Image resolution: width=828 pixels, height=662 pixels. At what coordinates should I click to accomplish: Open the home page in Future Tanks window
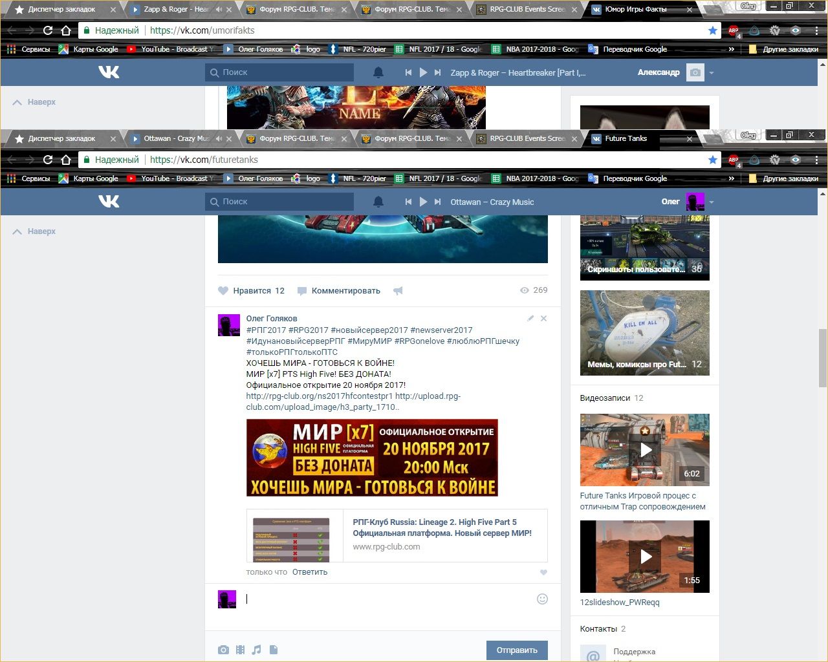pos(66,160)
